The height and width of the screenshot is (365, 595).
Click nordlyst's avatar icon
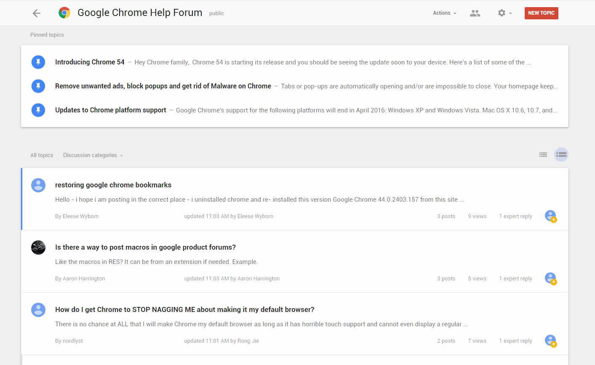point(38,310)
